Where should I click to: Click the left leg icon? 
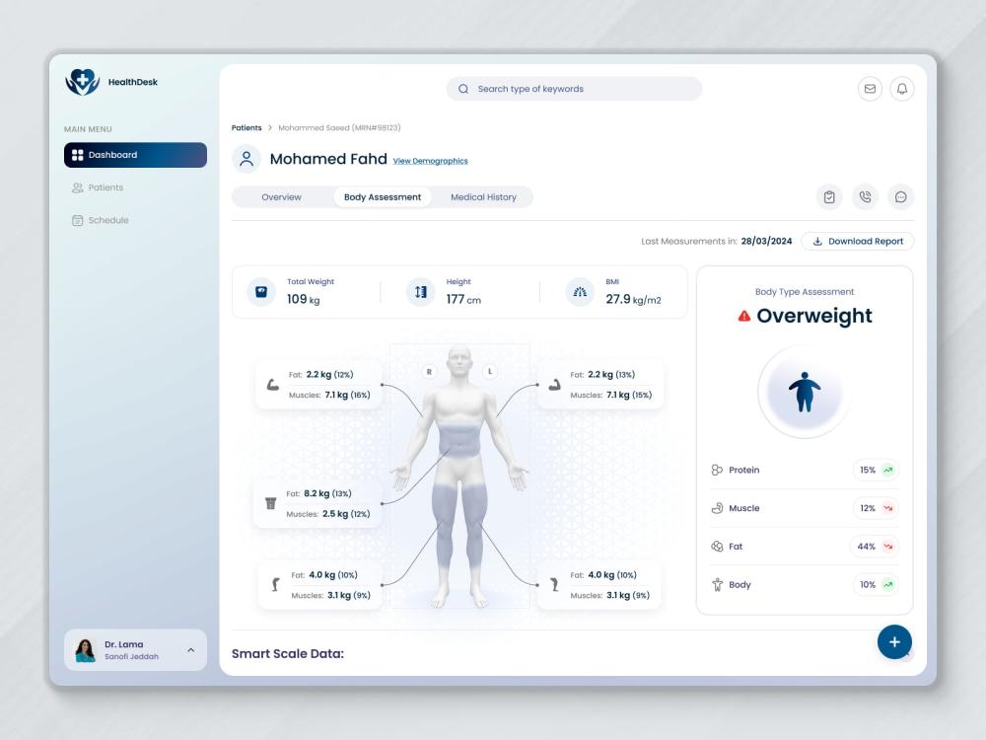coord(554,584)
